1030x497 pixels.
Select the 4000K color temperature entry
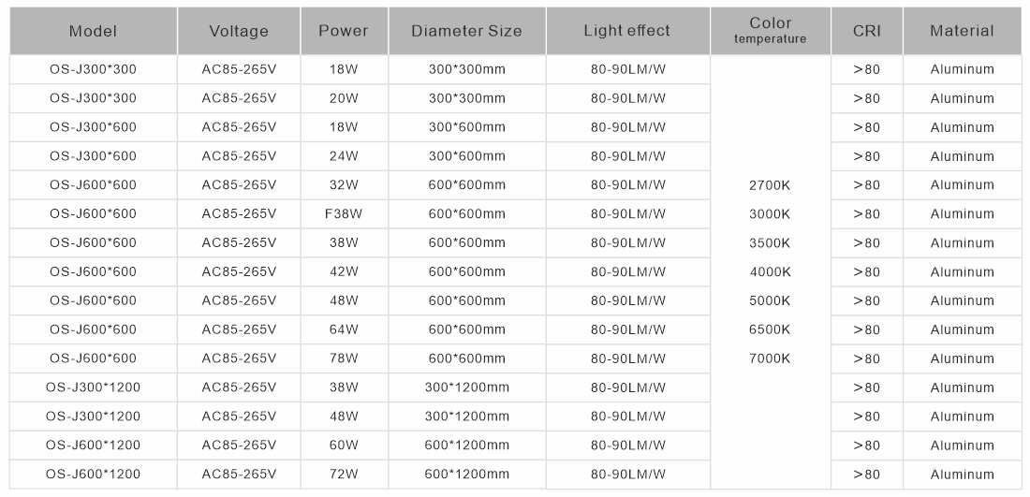click(x=770, y=272)
